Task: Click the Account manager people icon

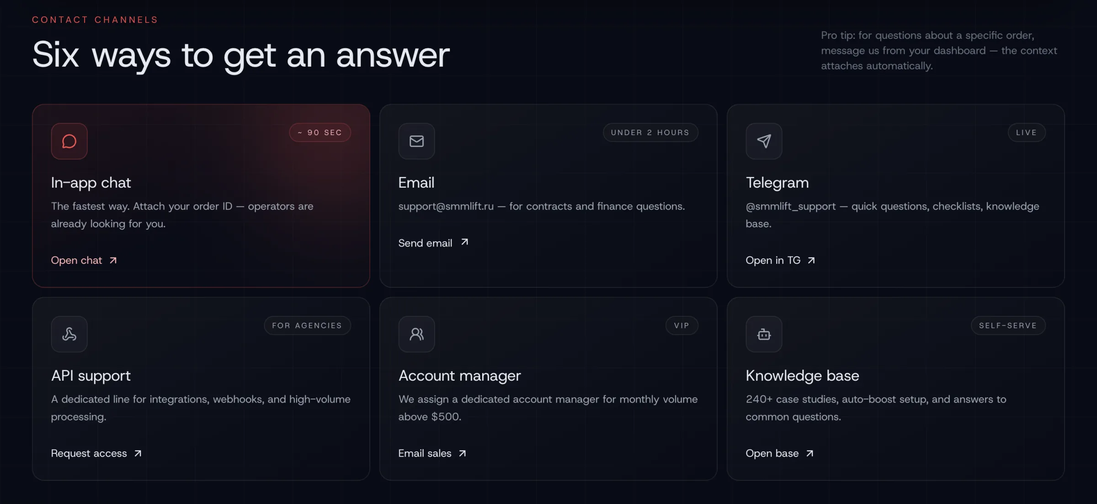Action: (416, 334)
